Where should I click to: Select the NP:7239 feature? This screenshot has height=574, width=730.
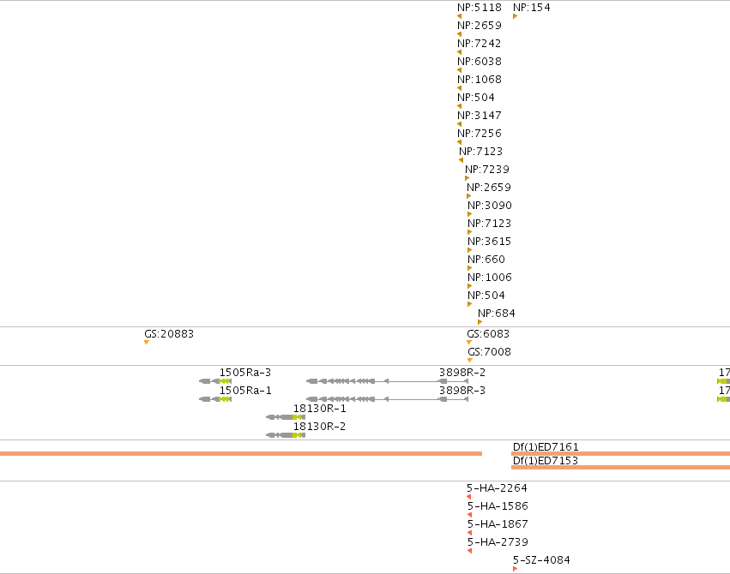(487, 169)
